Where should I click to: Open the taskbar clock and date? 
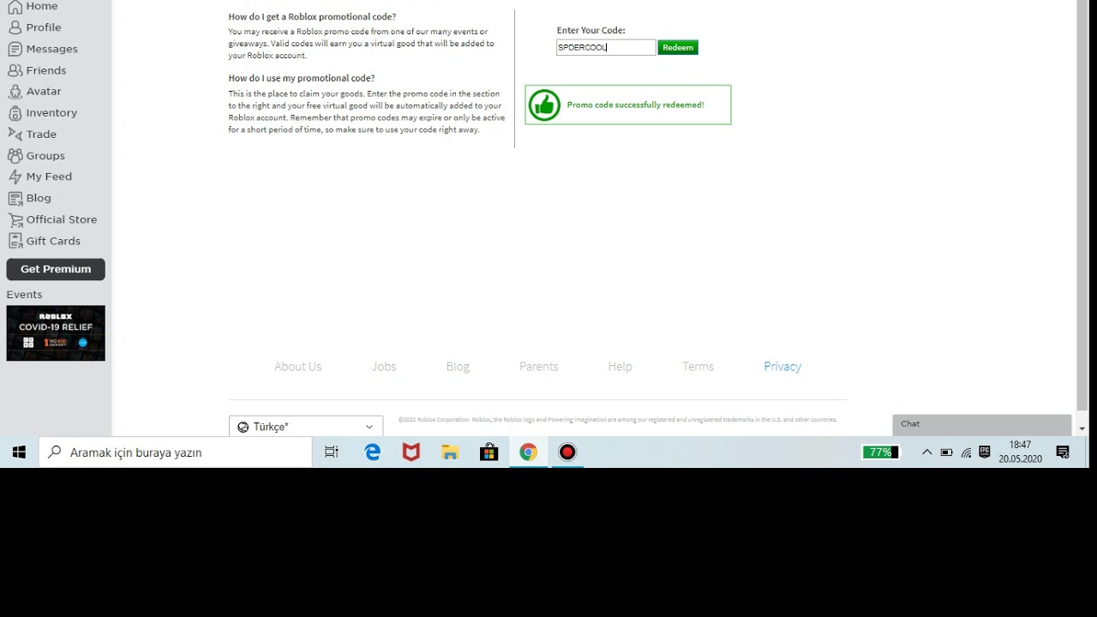(1020, 452)
